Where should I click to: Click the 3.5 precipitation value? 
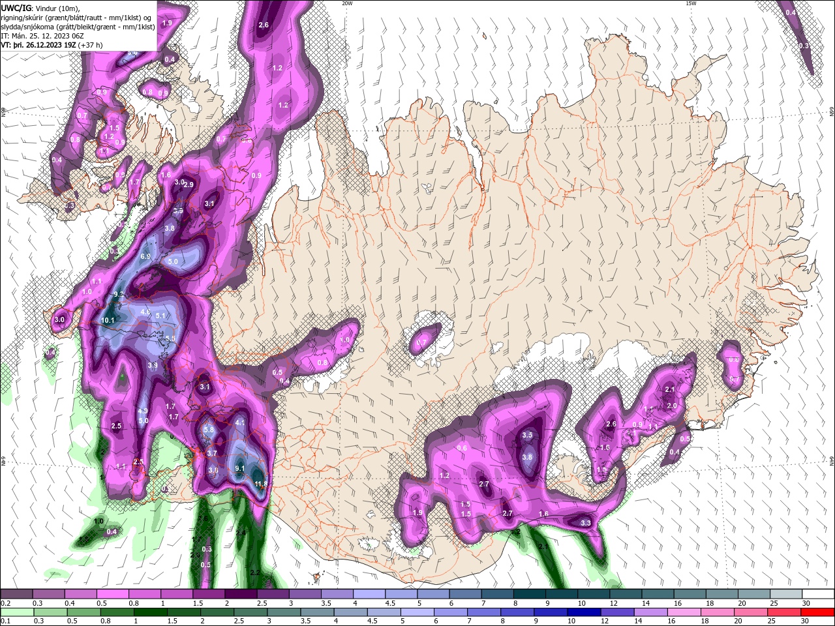528,435
